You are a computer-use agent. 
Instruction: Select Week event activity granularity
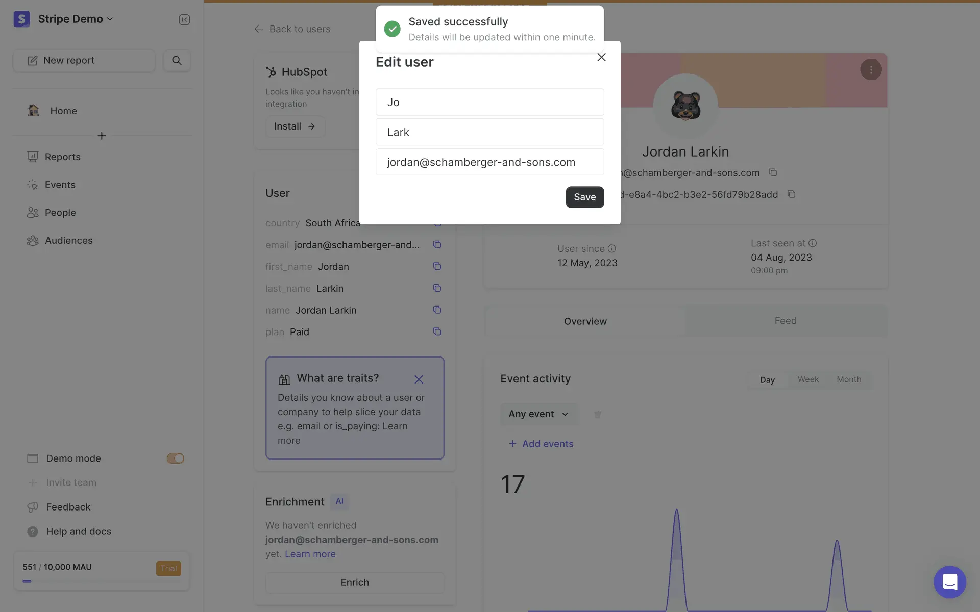[x=808, y=379]
